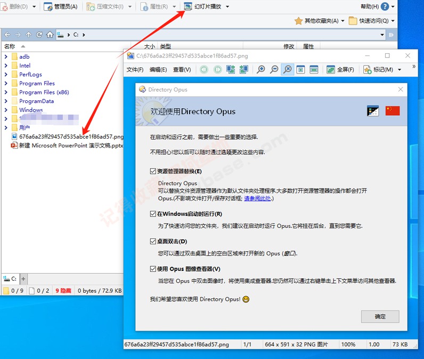Click the 标记(M) mark button
This screenshot has width=424, height=359.
(x=378, y=69)
